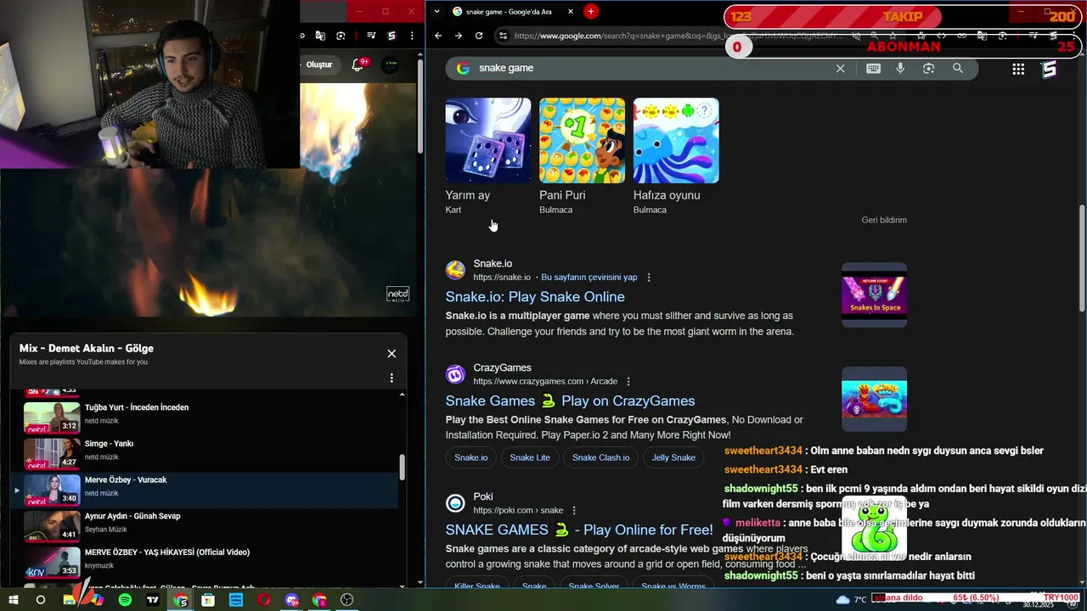The height and width of the screenshot is (611, 1087).
Task: Click the 'Snake Clash.io' sitelink chip
Action: 600,457
